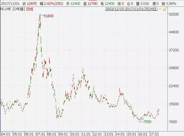Click the 11.01 timeline label
The image size is (184, 136).
(86, 134)
